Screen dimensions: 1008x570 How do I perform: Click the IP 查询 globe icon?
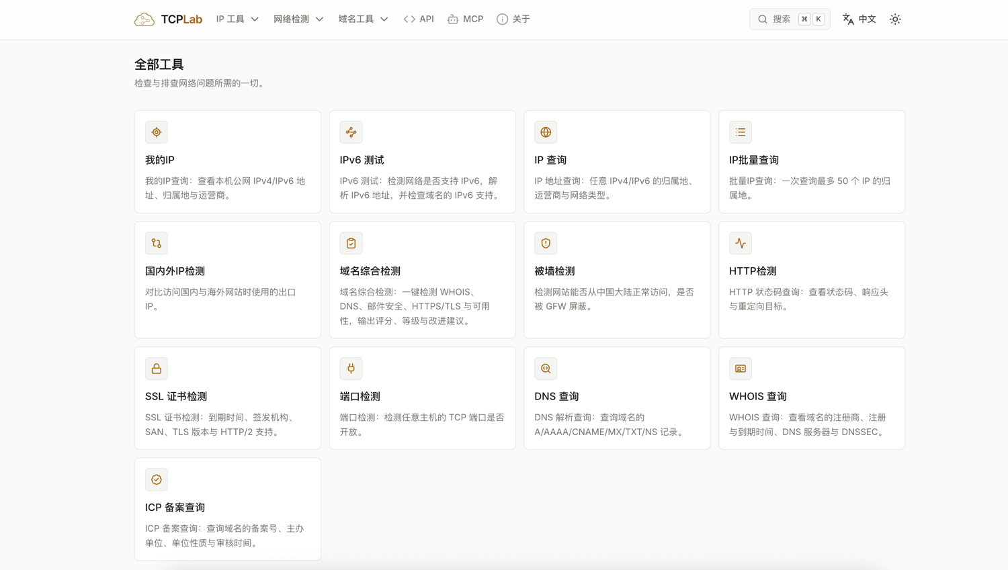[x=546, y=132]
